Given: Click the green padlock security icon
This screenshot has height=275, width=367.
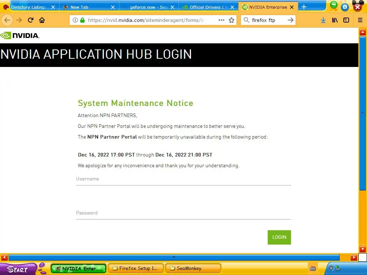Looking at the screenshot, I should (82, 20).
